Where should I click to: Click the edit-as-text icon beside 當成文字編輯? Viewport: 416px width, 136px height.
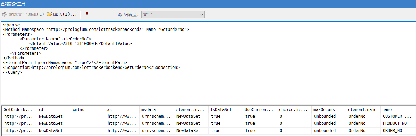pos(4,15)
